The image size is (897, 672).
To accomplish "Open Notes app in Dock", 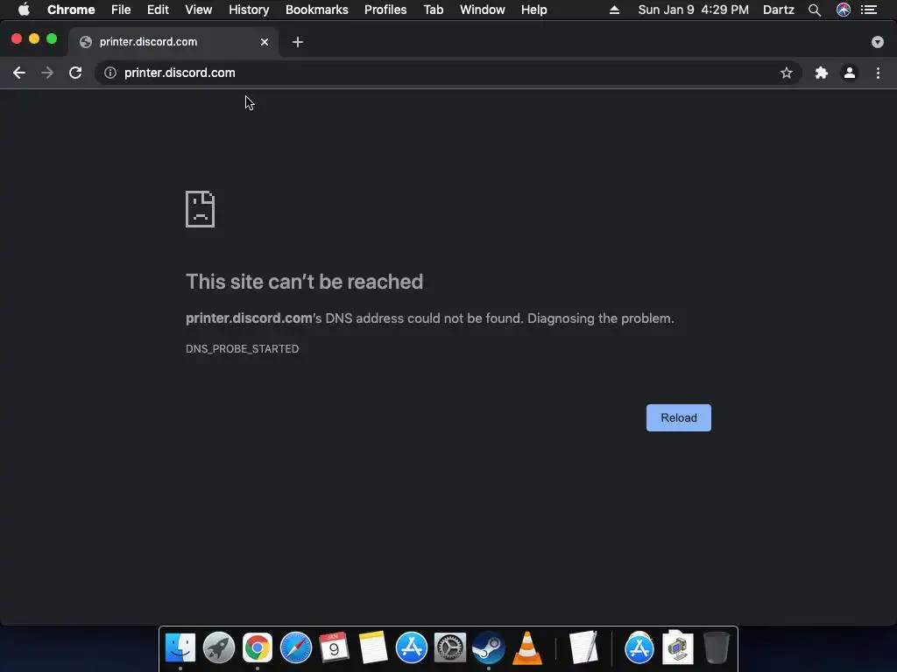I will coord(373,648).
